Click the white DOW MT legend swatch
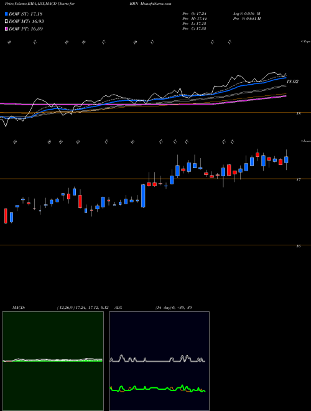This screenshot has width=311, height=411. point(6,22)
